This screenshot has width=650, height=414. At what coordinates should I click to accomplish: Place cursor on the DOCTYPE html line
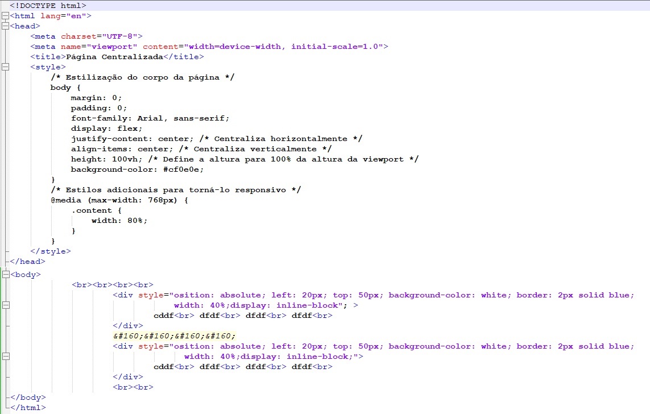point(48,5)
